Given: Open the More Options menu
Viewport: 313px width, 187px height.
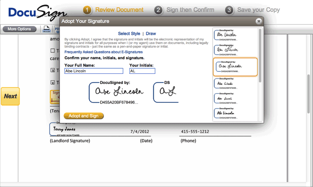Looking at the screenshot, I should [x=19, y=29].
